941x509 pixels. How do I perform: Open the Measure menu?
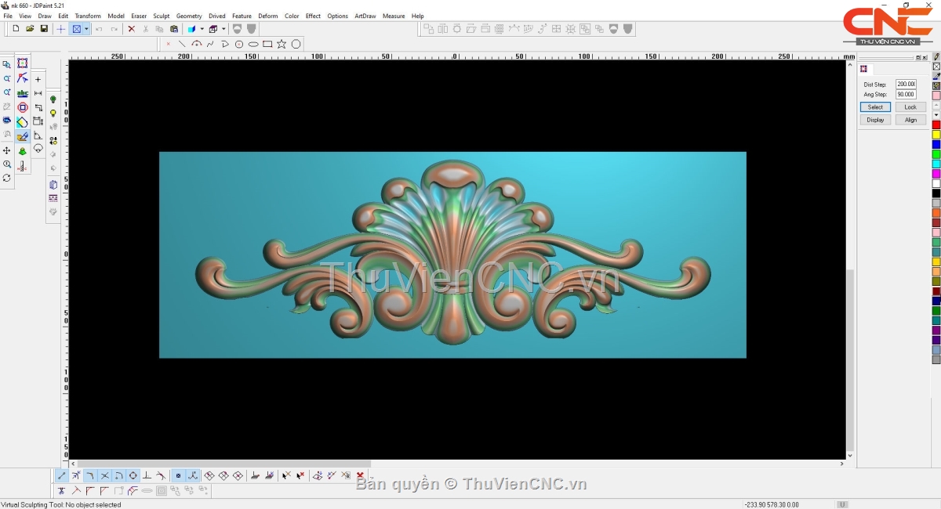coord(394,16)
